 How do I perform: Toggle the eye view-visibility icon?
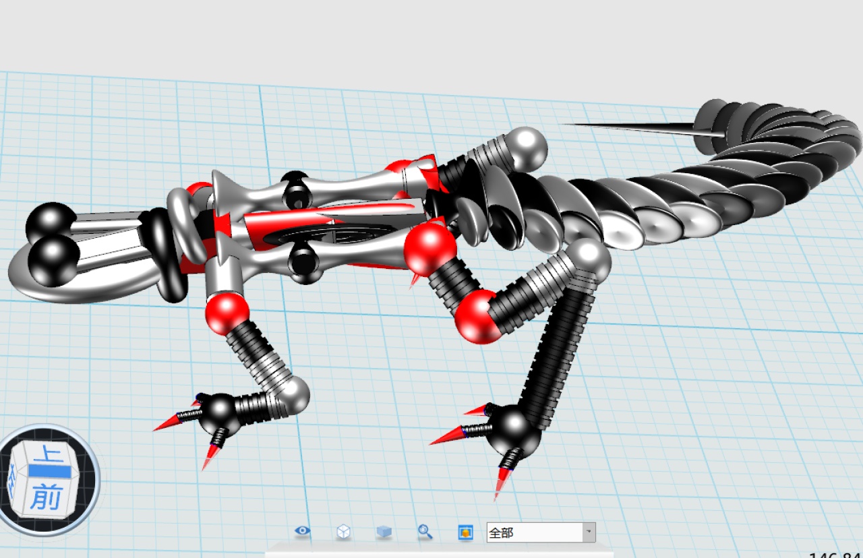pos(303,531)
